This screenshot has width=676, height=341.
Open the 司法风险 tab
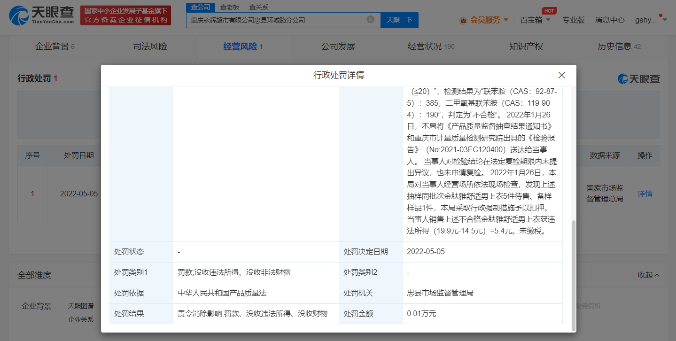tap(150, 46)
